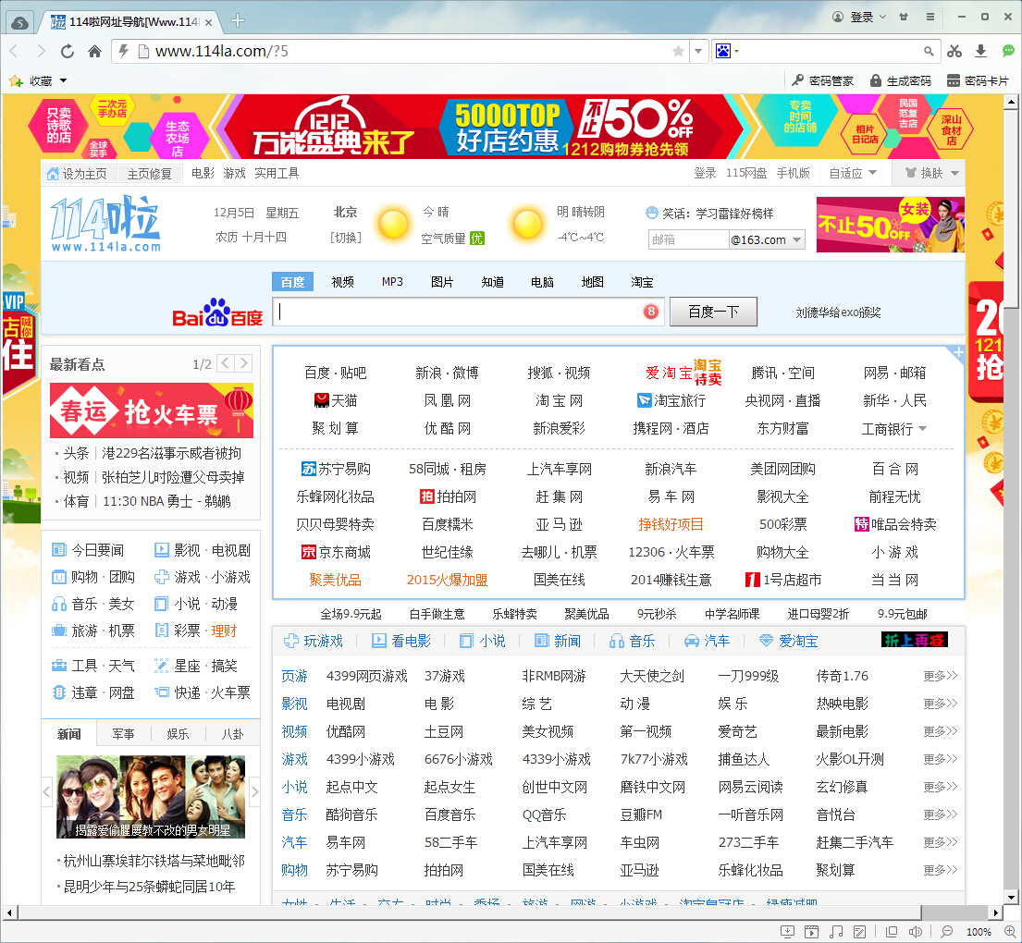Switch to the 军事 news tab
Viewport: 1022px width, 943px height.
pyautogui.click(x=123, y=734)
